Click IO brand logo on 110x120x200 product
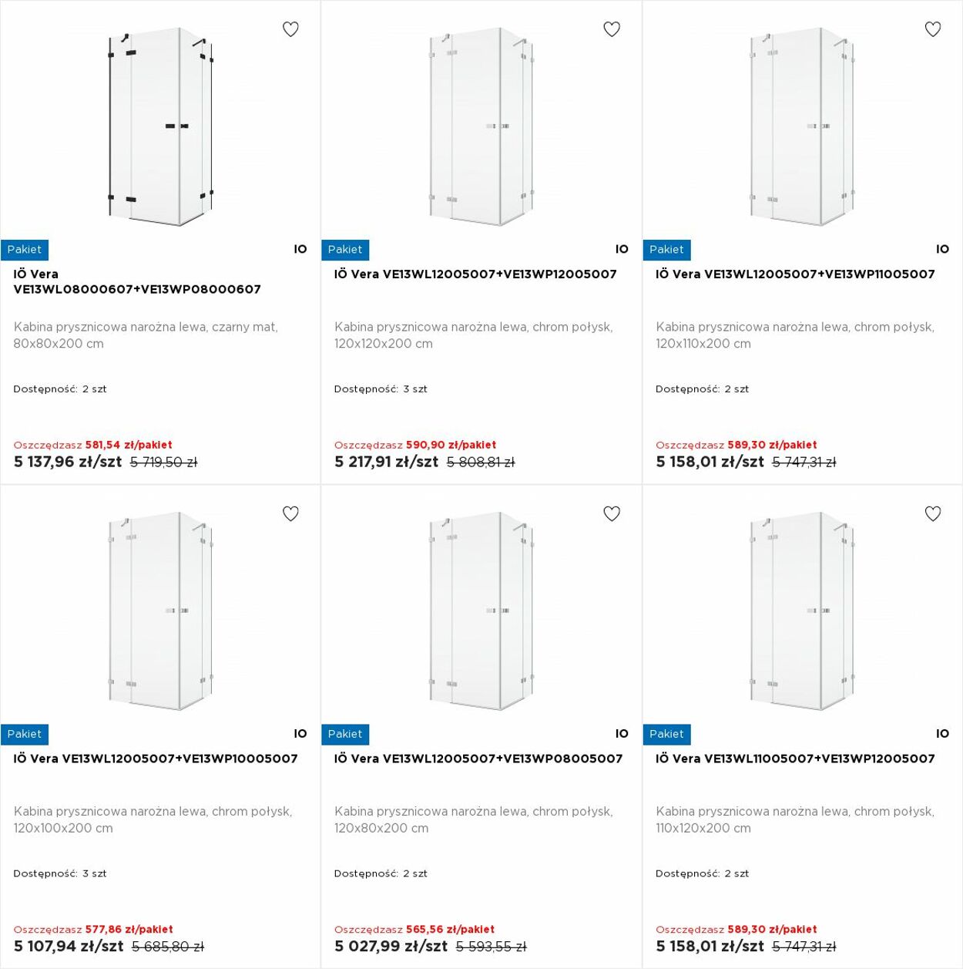The width and height of the screenshot is (963, 969). tap(943, 734)
